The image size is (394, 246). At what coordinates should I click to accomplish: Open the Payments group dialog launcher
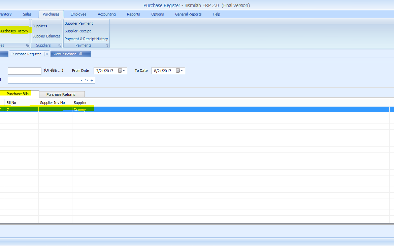tap(107, 45)
